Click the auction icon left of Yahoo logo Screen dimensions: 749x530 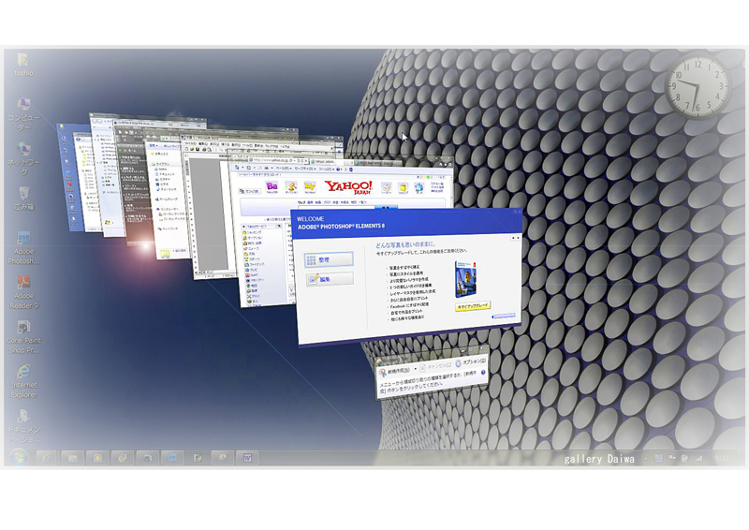(291, 187)
